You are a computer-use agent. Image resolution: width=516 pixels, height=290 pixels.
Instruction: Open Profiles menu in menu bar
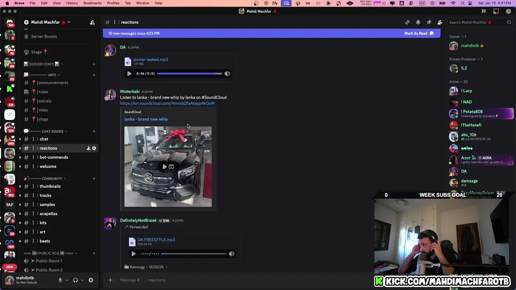(113, 3)
